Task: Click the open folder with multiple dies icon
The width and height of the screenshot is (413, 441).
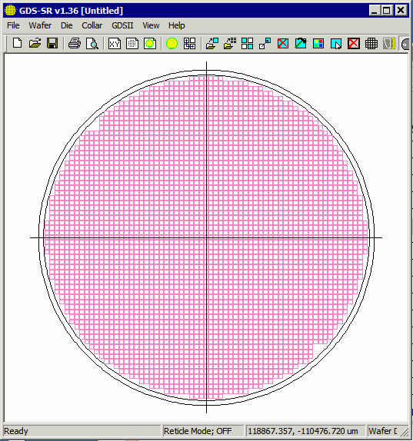Action: pos(230,43)
